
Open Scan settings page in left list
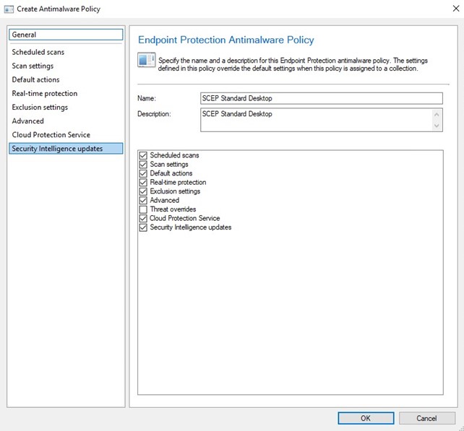66,66
